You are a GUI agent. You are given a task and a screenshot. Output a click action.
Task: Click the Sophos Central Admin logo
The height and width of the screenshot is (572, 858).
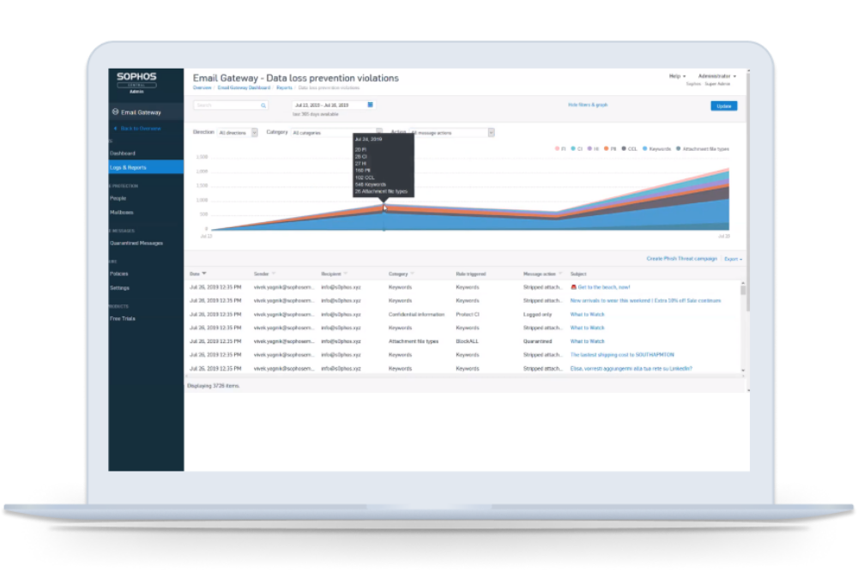tap(136, 81)
